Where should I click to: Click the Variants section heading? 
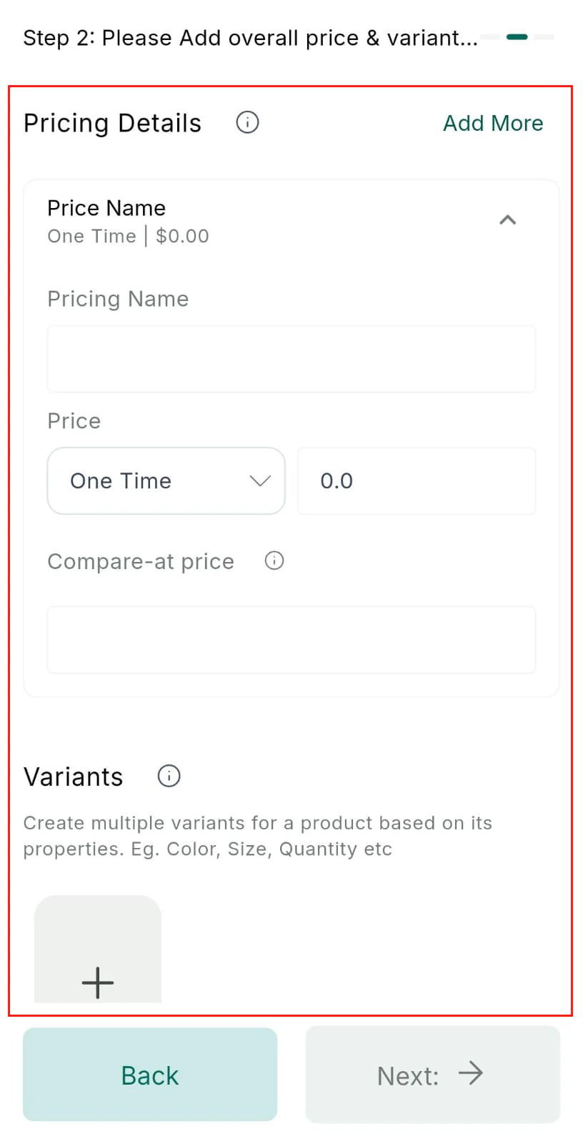click(x=73, y=776)
